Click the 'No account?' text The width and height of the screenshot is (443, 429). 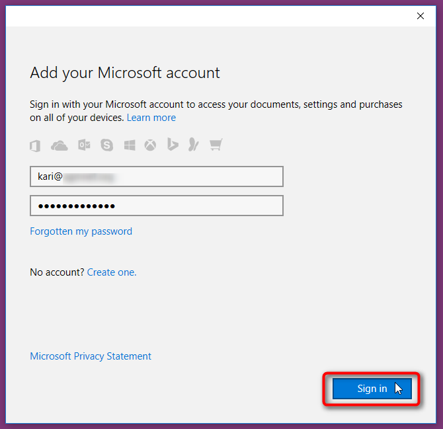point(57,272)
